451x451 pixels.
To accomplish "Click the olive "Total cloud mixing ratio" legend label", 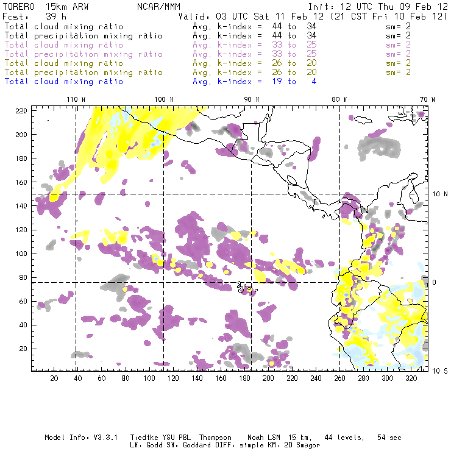I will (64, 63).
